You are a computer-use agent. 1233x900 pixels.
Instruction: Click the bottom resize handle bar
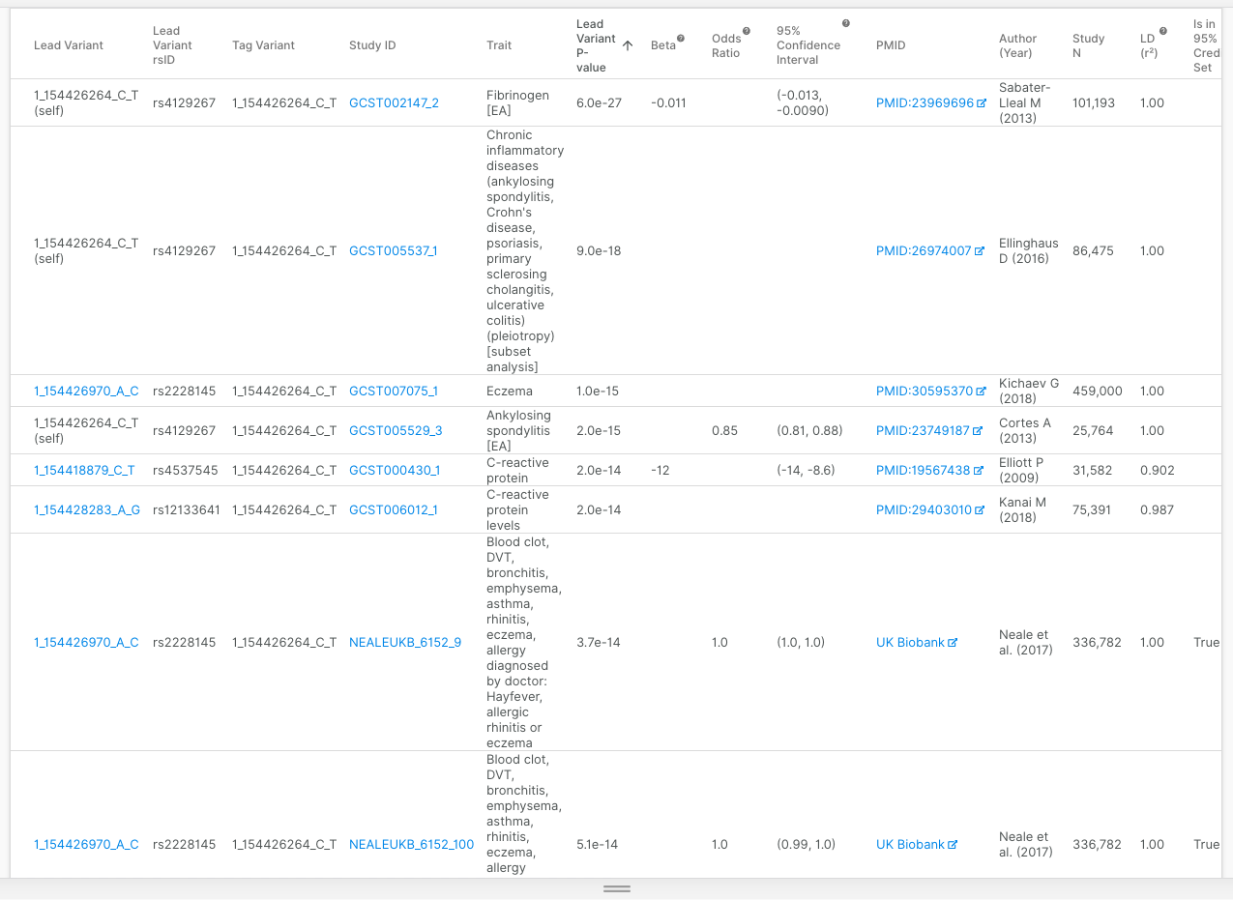tap(617, 888)
